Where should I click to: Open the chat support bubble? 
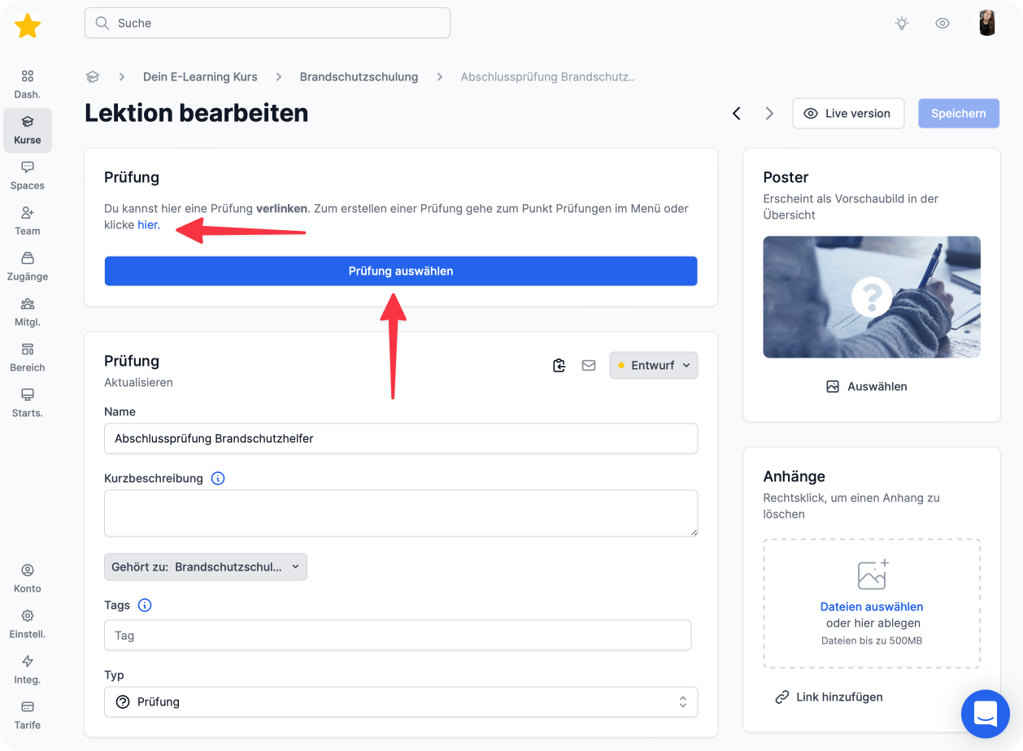pyautogui.click(x=985, y=714)
